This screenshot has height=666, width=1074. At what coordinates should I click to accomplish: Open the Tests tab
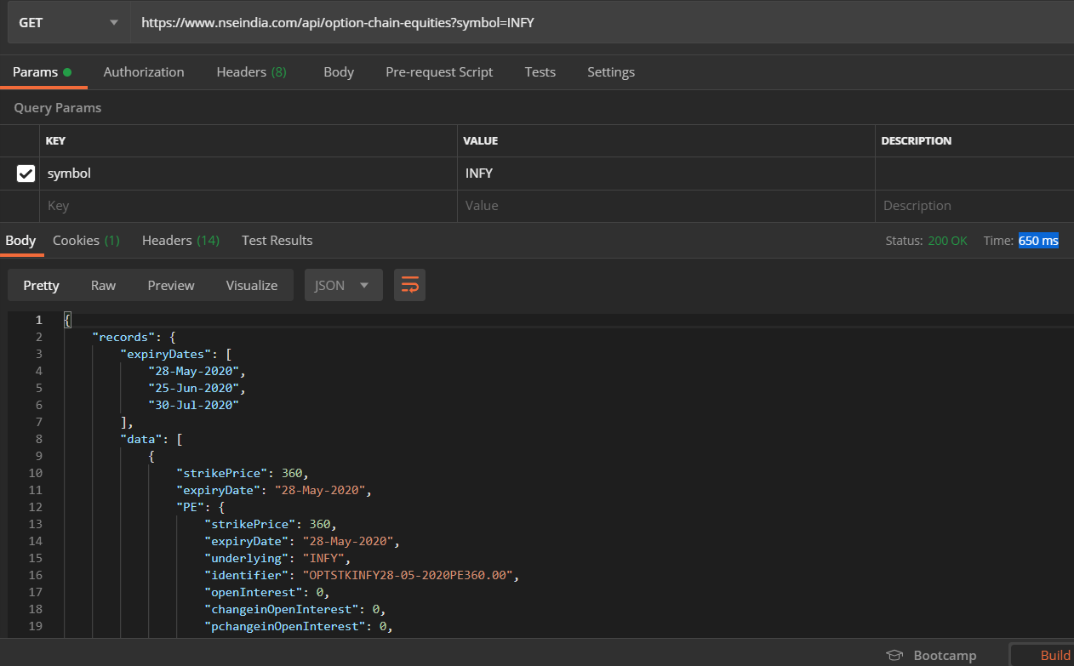point(540,72)
